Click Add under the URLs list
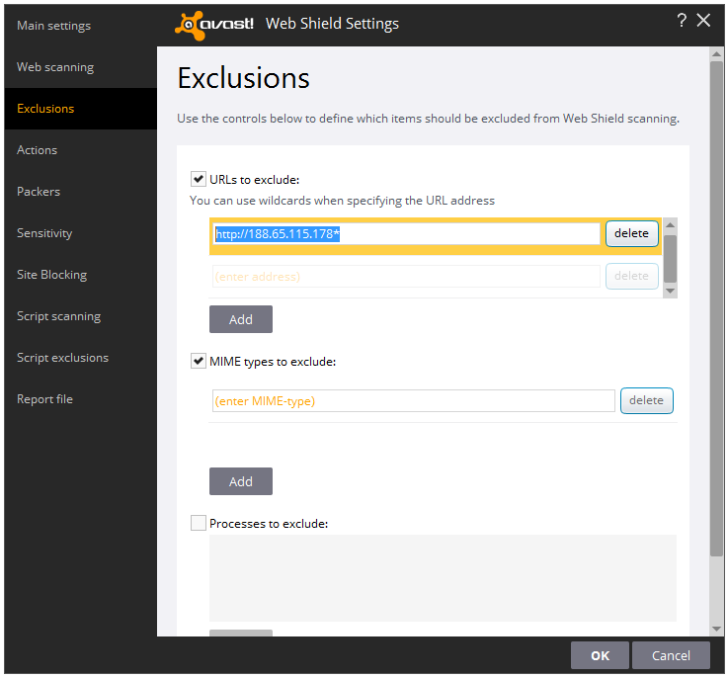 pos(241,319)
